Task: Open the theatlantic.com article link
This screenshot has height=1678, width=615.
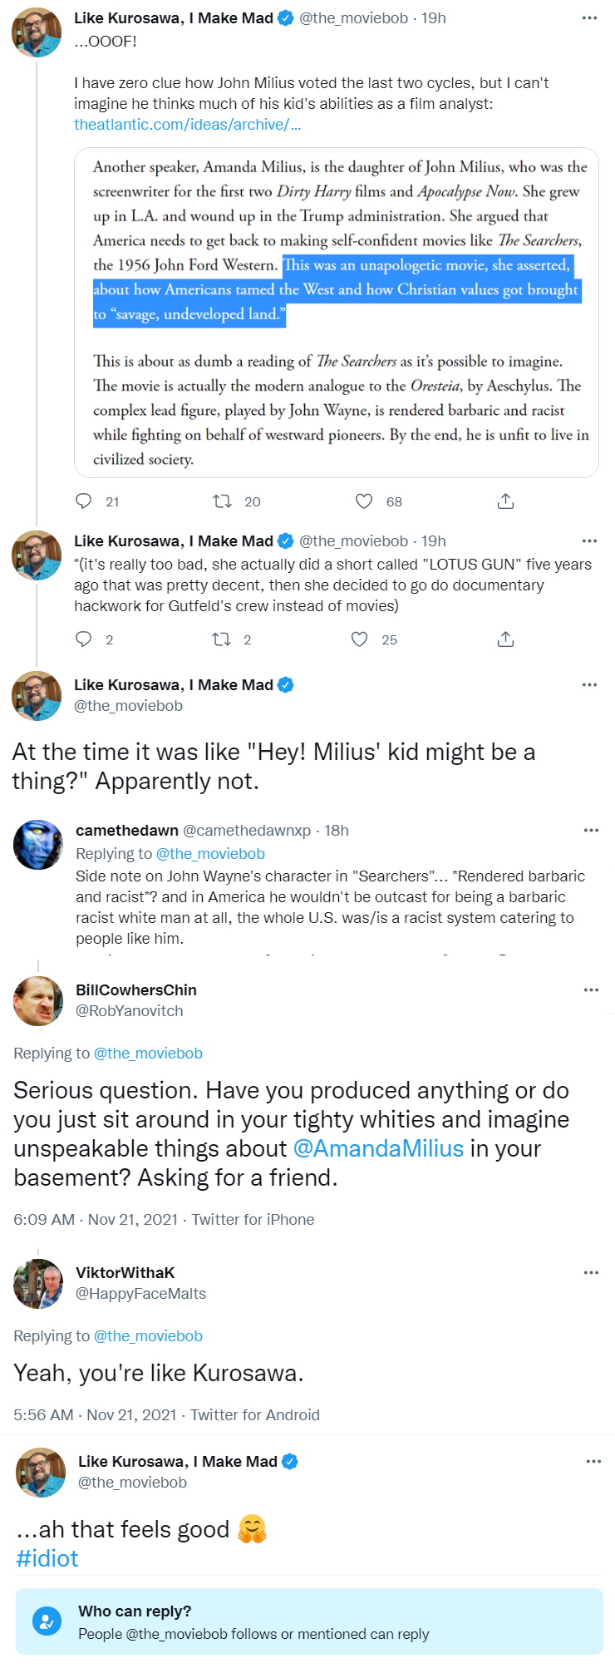Action: click(x=187, y=125)
